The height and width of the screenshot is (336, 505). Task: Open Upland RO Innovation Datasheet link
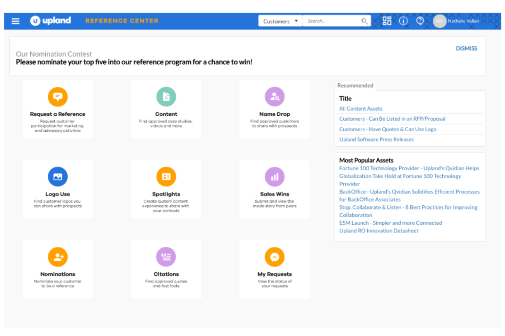tap(378, 231)
